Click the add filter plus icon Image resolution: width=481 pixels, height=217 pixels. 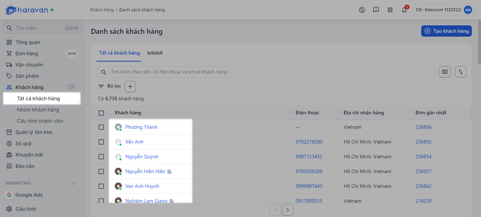tap(130, 87)
